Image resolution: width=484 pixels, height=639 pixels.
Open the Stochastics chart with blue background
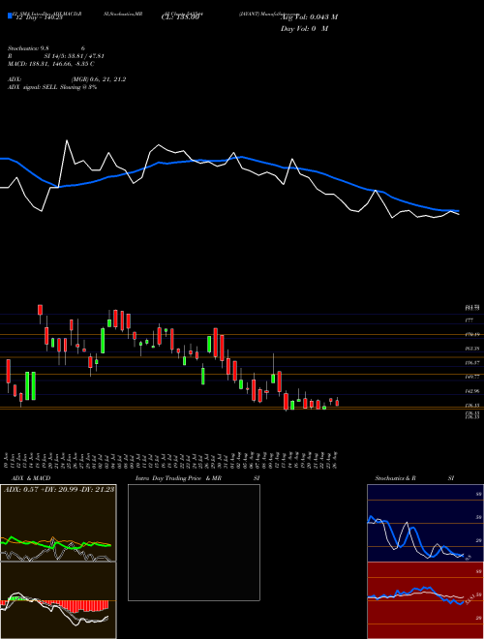click(425, 523)
